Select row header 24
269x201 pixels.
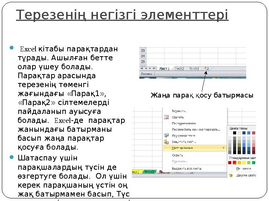pos(143,56)
